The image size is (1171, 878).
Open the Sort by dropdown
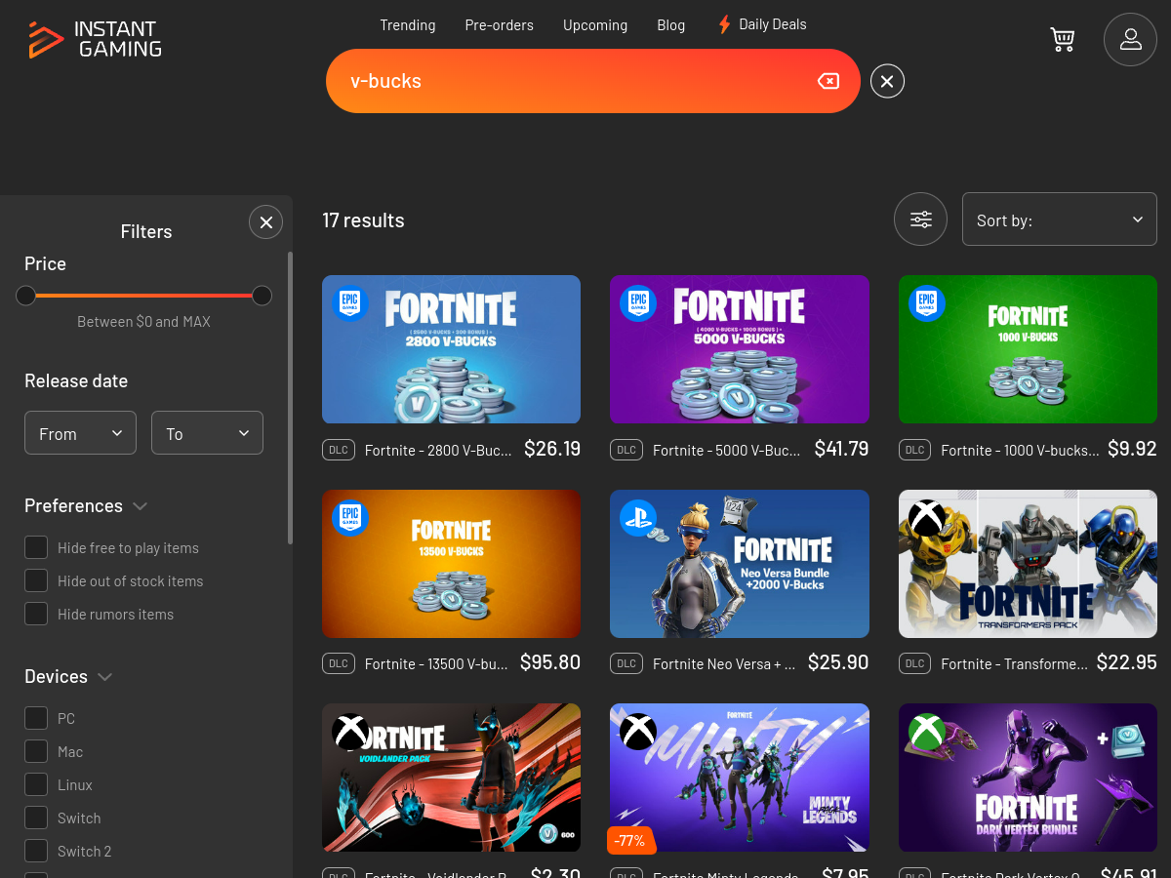coord(1059,219)
